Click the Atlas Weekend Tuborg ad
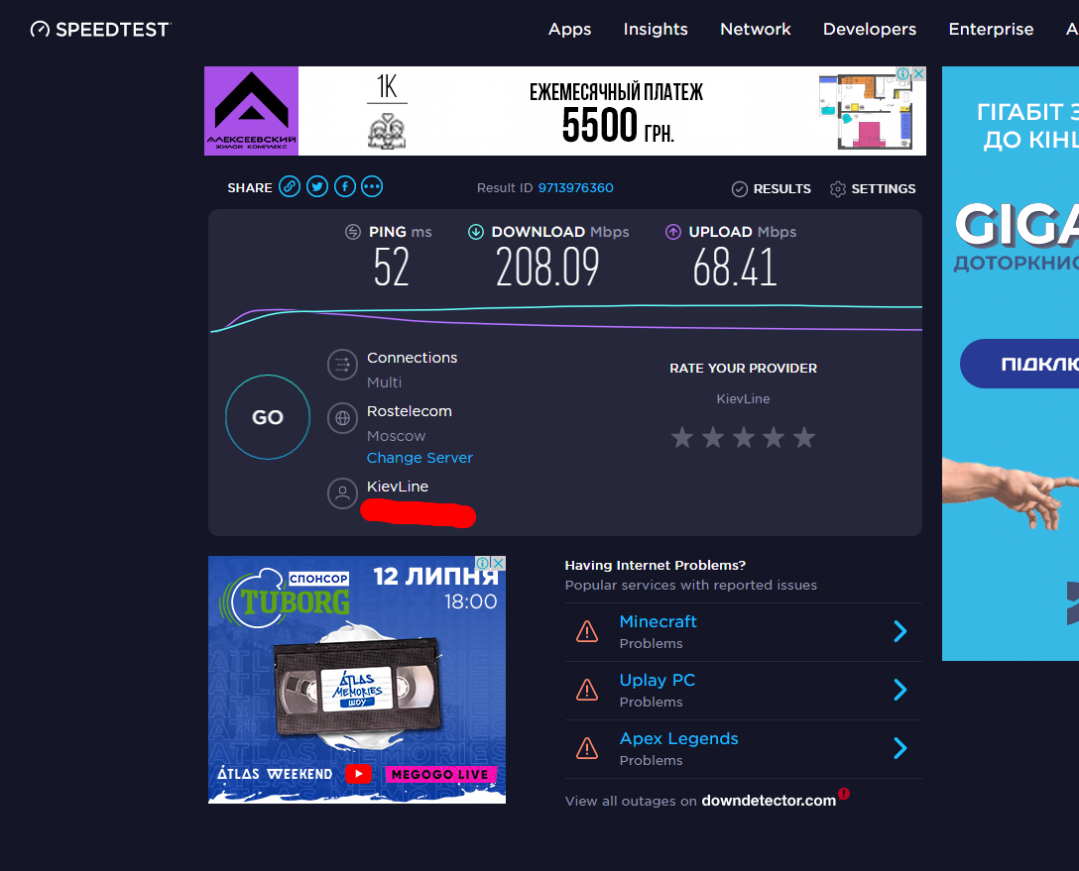 357,680
